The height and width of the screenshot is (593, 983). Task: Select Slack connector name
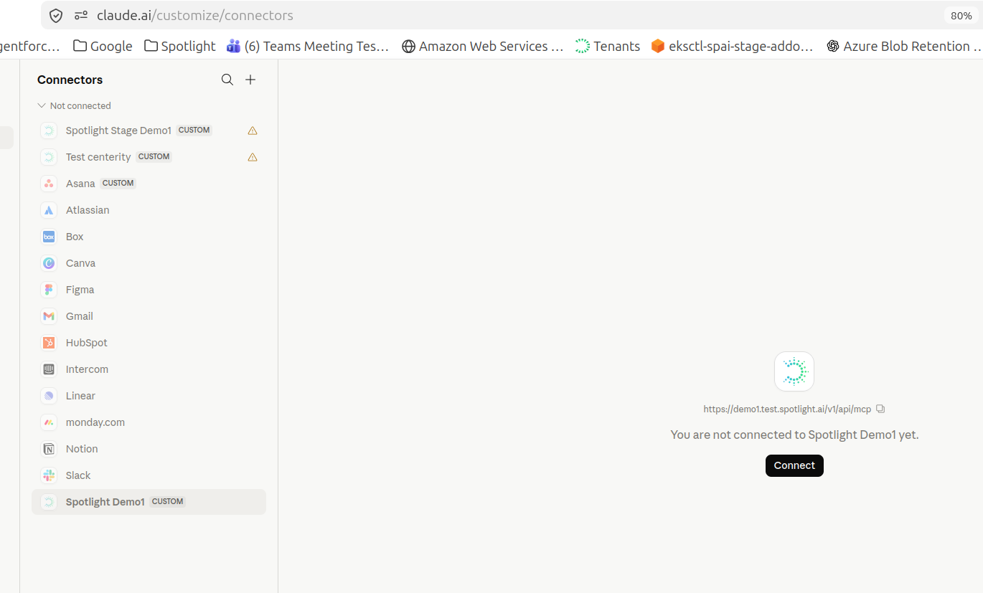78,475
